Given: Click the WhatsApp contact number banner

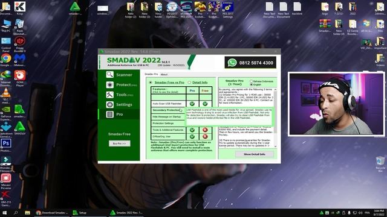Looking at the screenshot, I should click(x=250, y=63).
